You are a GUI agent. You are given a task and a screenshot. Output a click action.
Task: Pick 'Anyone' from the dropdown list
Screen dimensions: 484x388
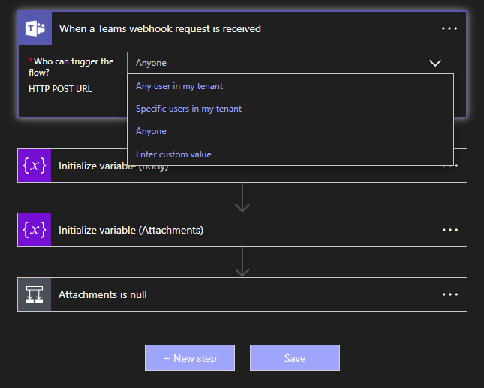pos(151,131)
